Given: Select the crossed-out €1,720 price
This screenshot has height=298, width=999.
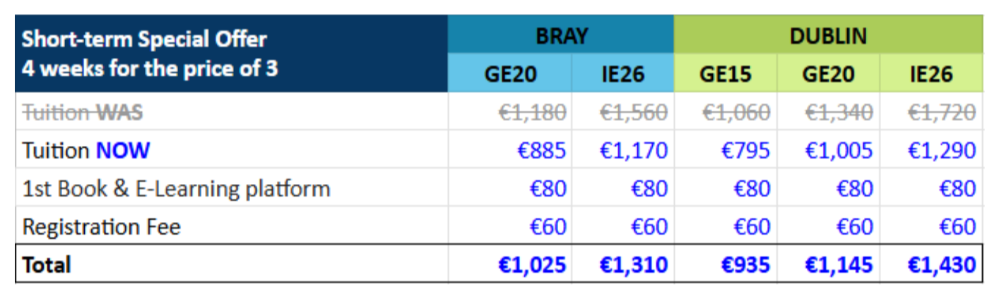Looking at the screenshot, I should 942,112.
